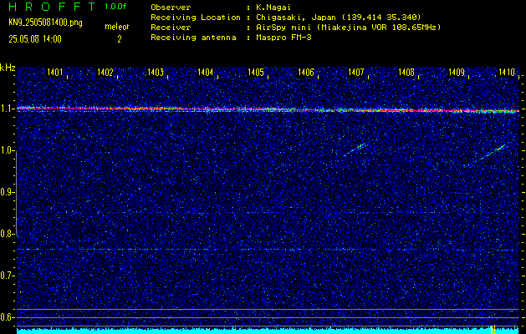Click the Receiving Location label
The height and width of the screenshot is (334, 526).
[196, 17]
